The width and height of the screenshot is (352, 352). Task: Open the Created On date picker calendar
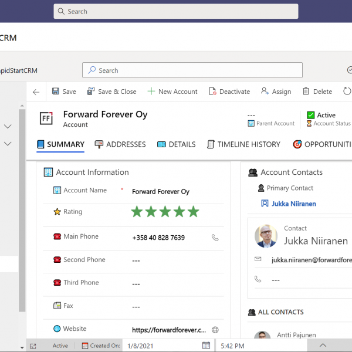point(206,346)
